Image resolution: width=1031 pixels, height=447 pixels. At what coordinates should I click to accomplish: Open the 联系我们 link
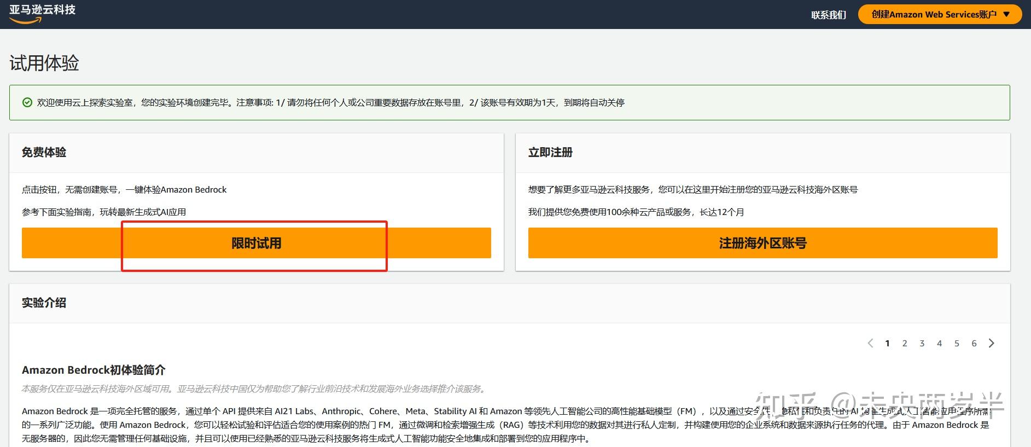(x=829, y=15)
